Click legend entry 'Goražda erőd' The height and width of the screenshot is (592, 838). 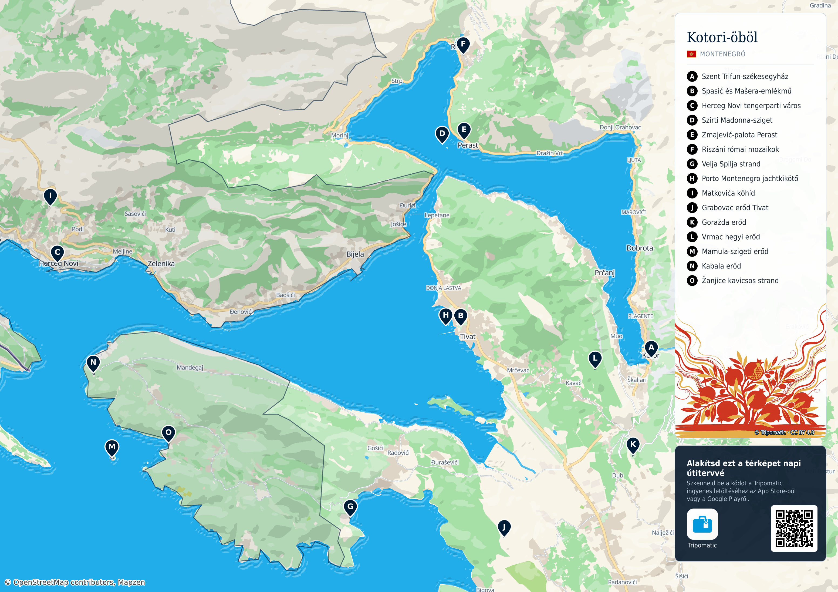724,223
